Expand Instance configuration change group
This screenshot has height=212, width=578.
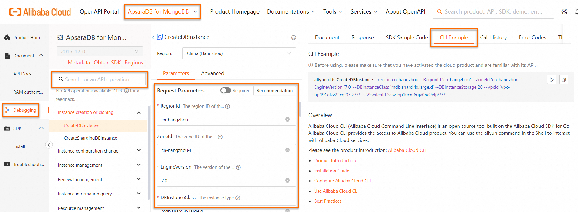tap(139, 151)
